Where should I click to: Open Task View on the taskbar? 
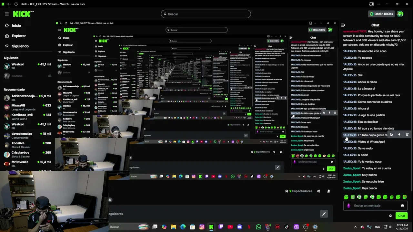click(155, 227)
